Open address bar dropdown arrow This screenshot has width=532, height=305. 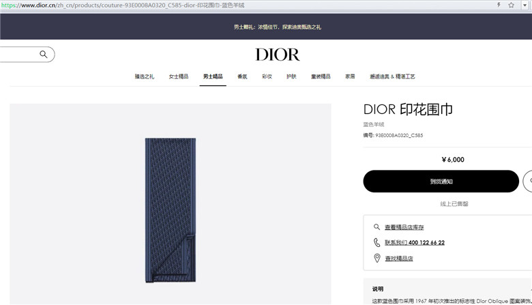click(524, 5)
